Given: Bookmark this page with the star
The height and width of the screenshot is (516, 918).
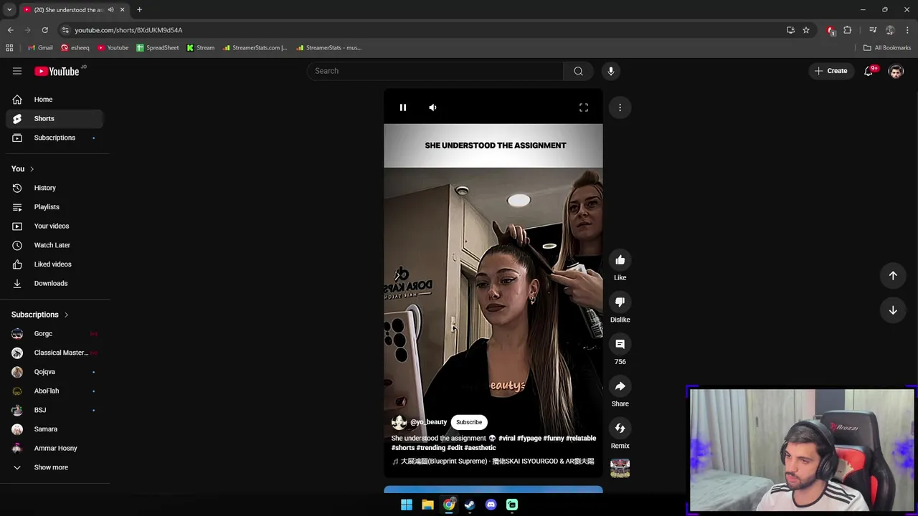Looking at the screenshot, I should [806, 30].
